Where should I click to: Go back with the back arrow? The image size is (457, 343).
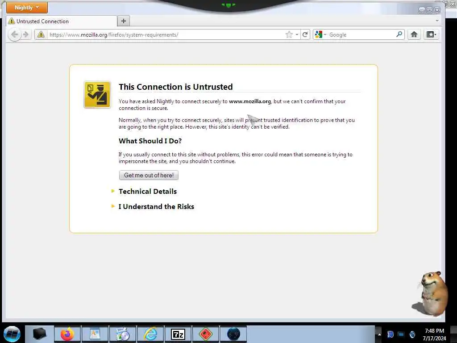[x=14, y=35]
